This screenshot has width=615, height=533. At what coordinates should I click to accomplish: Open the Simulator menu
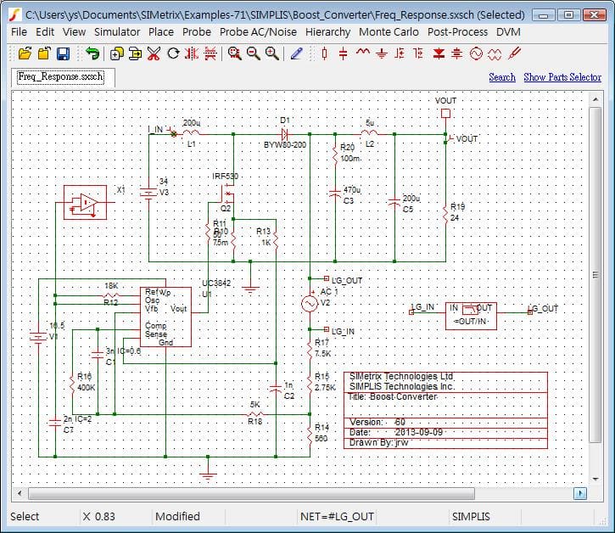pos(117,31)
